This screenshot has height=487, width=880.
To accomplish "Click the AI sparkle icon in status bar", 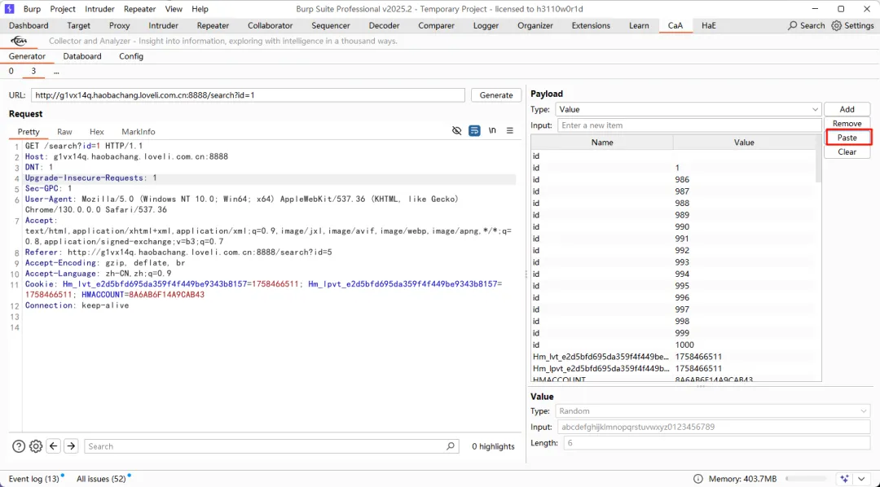I will pos(845,479).
